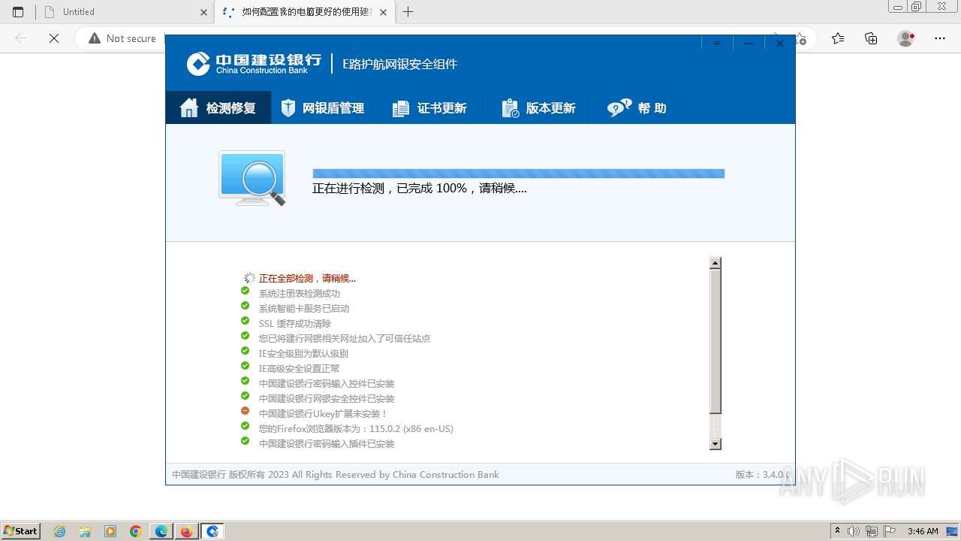Image resolution: width=961 pixels, height=541 pixels.
Task: Open Edge Settings and more menu
Action: click(940, 38)
